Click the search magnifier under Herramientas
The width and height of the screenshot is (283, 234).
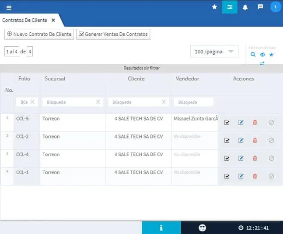[x=253, y=55]
